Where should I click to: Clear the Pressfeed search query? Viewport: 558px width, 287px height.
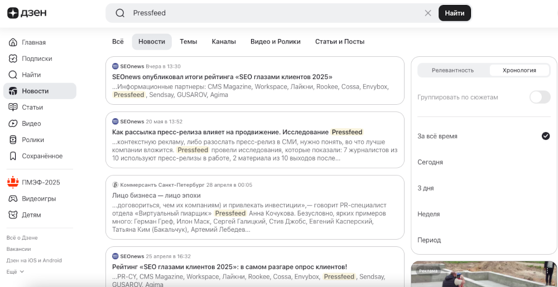(428, 13)
